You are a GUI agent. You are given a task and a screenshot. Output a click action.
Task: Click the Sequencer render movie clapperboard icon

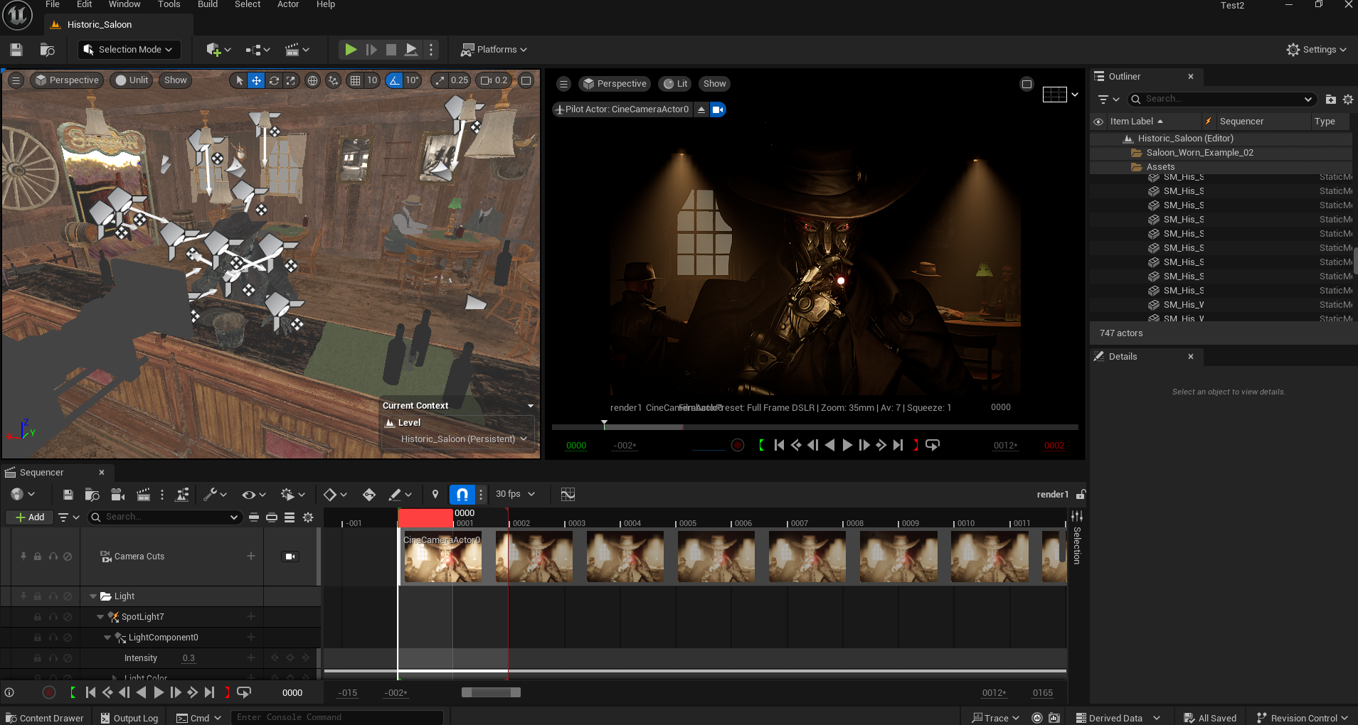point(143,495)
